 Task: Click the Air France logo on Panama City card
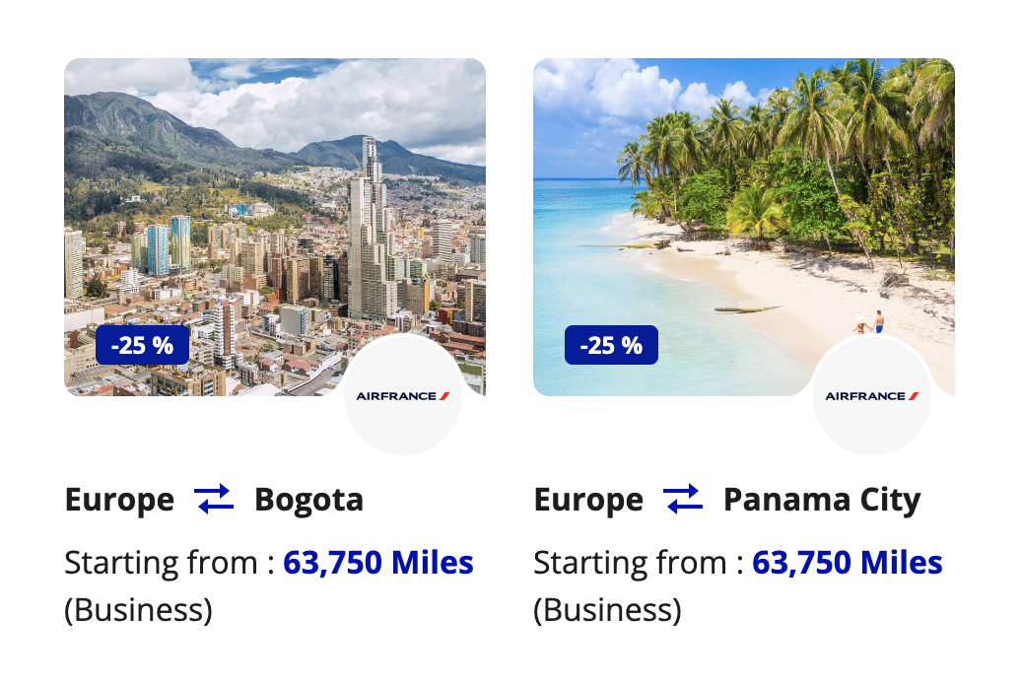pyautogui.click(x=872, y=395)
